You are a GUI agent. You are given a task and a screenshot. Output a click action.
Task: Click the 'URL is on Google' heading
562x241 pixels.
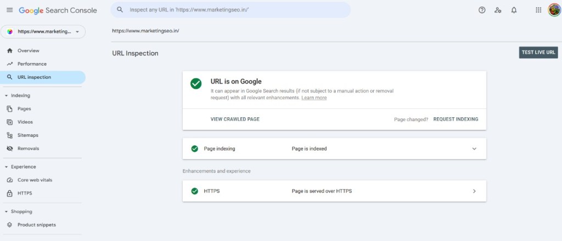236,82
